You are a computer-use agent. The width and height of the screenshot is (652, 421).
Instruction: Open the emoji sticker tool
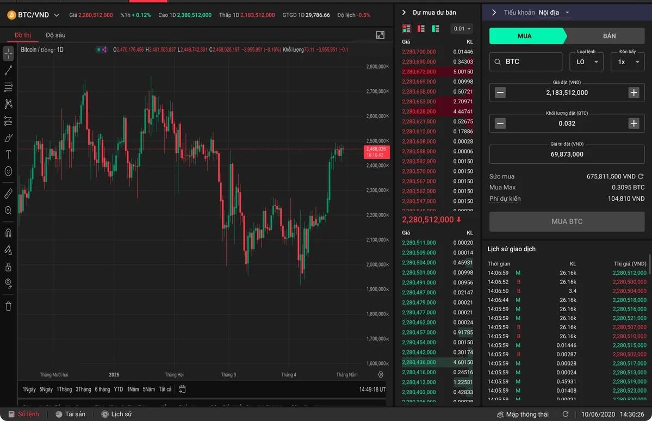tap(8, 171)
